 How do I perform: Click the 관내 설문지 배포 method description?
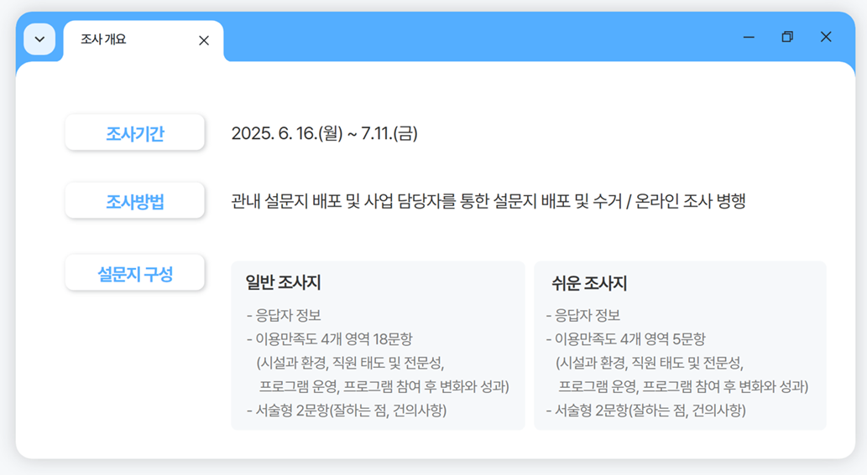(488, 201)
